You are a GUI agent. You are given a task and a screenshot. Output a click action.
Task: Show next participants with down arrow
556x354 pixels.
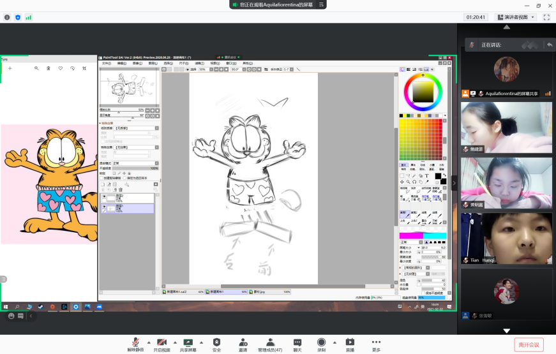coord(506,330)
